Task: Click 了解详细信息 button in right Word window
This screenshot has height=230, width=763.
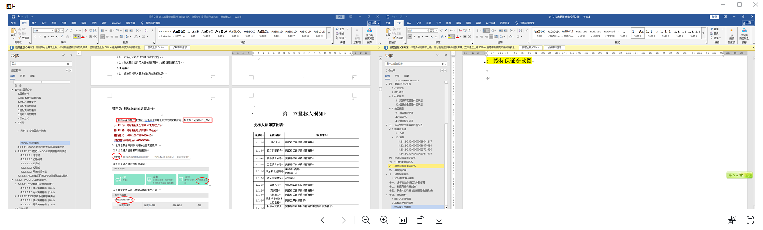Action: [554, 47]
